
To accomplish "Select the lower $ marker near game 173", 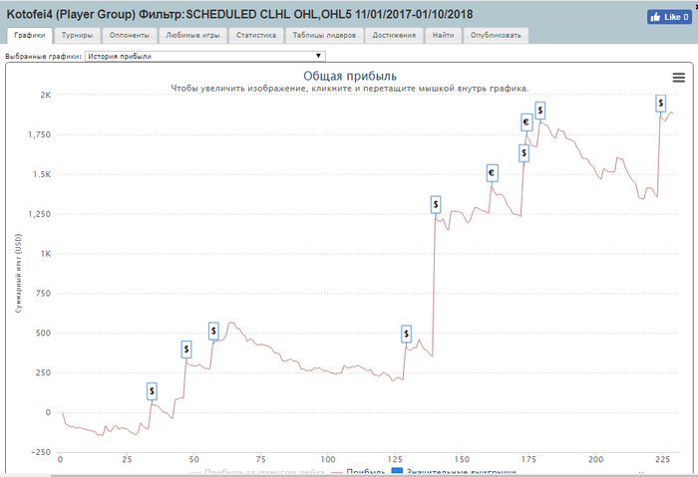I will tap(523, 153).
